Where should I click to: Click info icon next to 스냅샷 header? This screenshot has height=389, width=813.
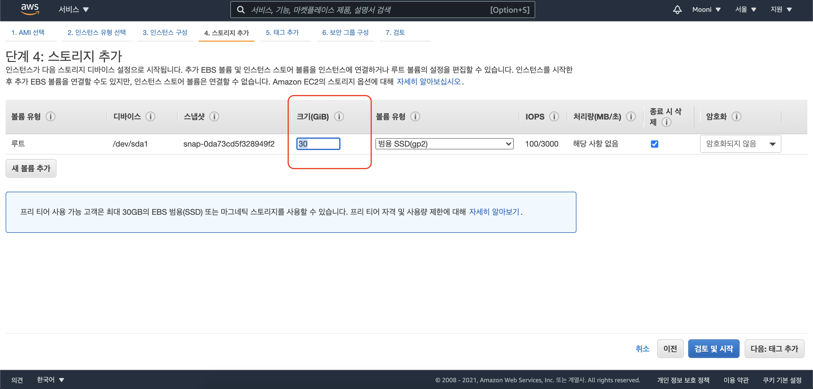point(214,117)
